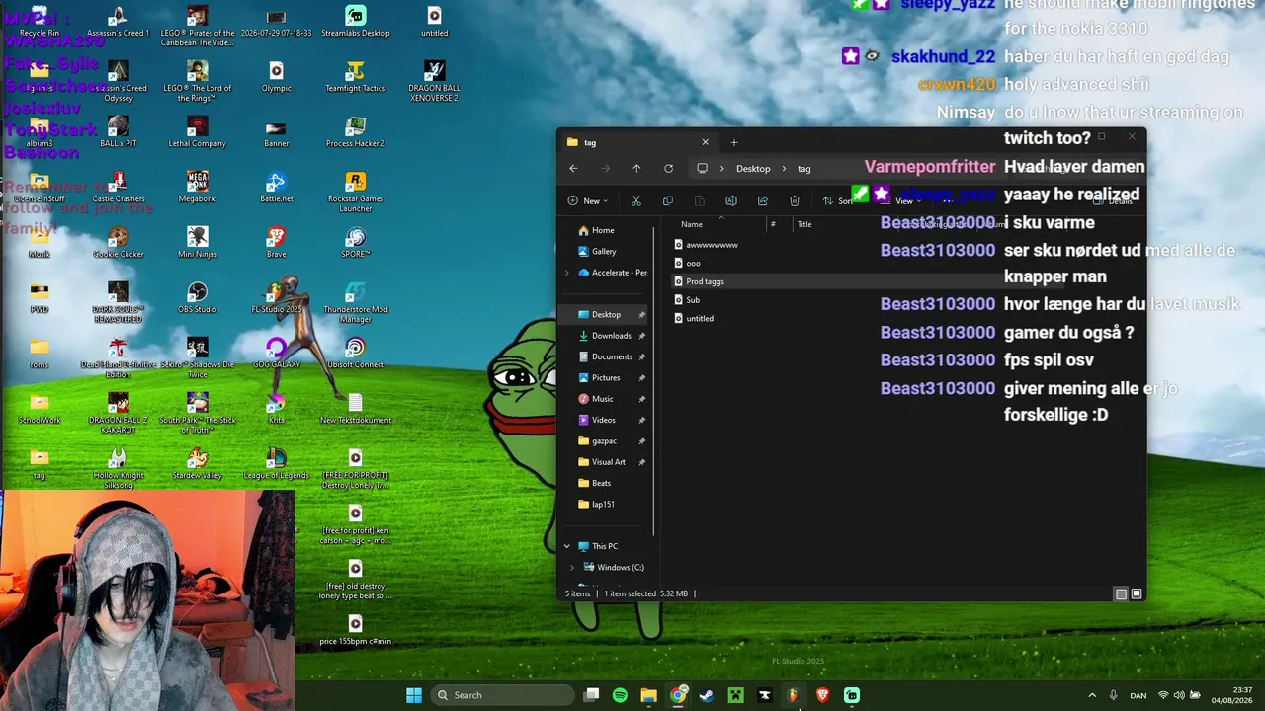
Task: Select the Battle.net desktop shortcut
Action: [277, 187]
